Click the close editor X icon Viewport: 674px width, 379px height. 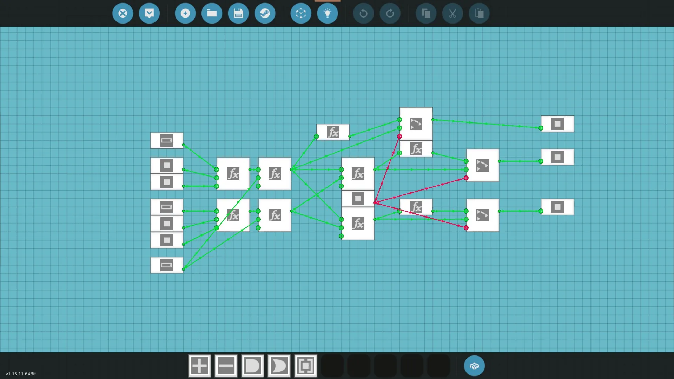(123, 13)
